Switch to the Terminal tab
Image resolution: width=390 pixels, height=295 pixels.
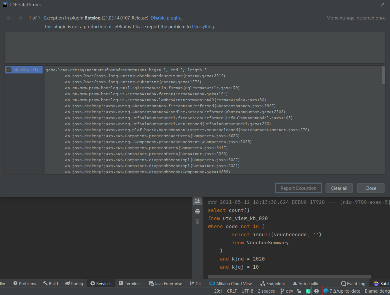[130, 283]
